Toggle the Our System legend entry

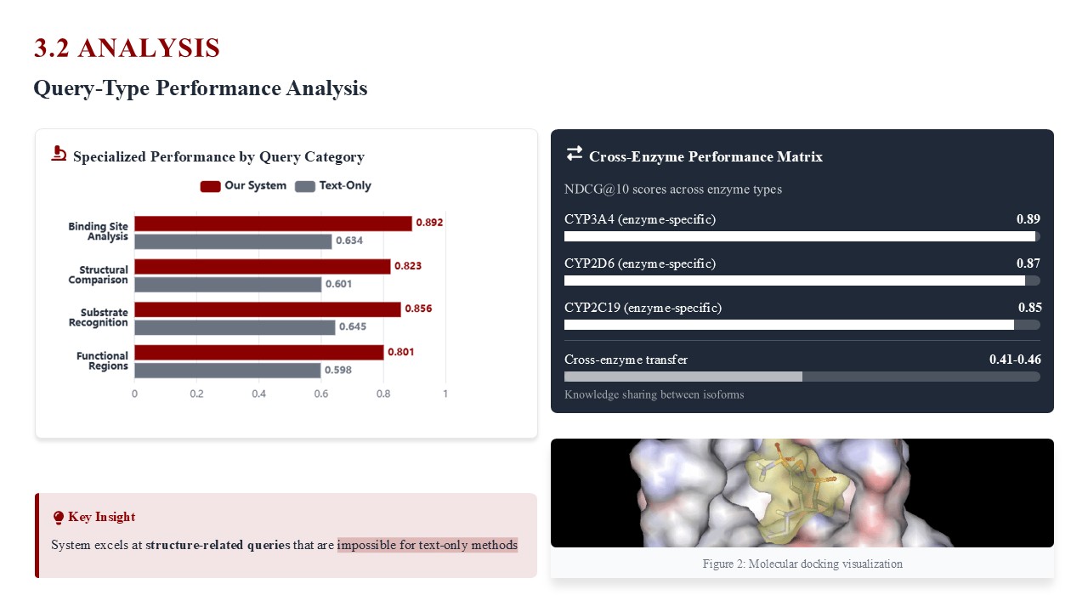[243, 186]
